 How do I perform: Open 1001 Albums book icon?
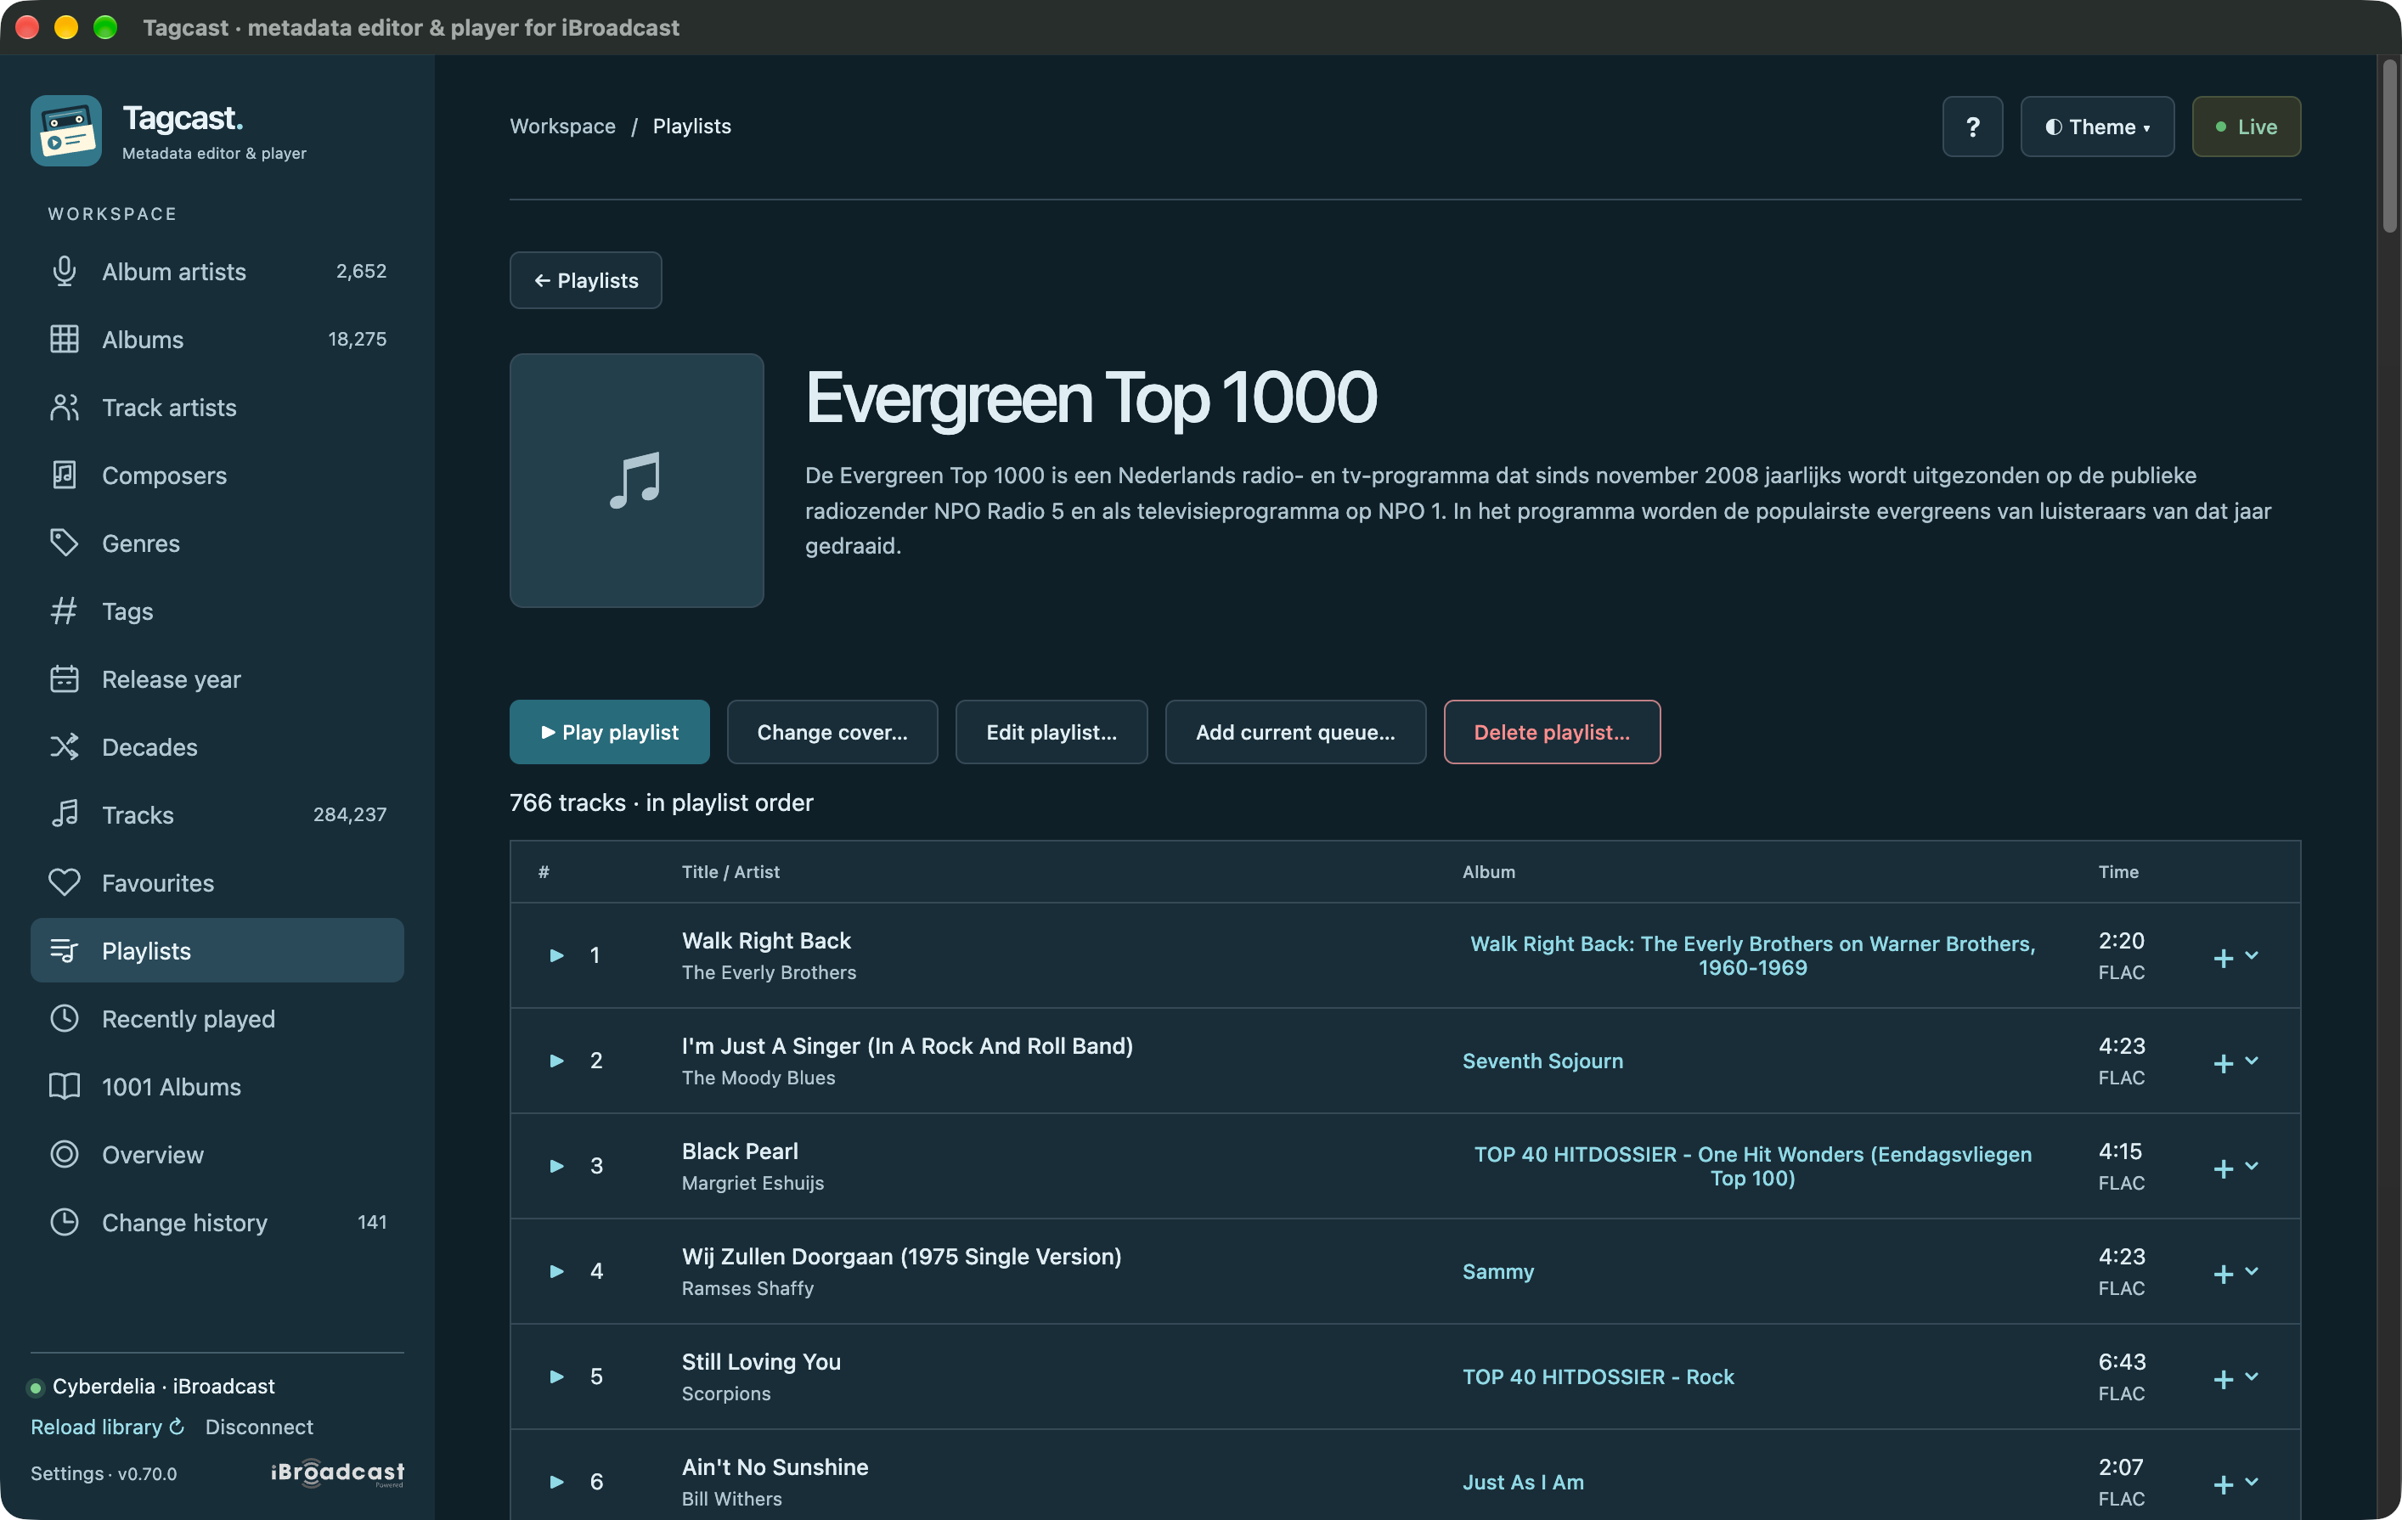pyautogui.click(x=65, y=1086)
